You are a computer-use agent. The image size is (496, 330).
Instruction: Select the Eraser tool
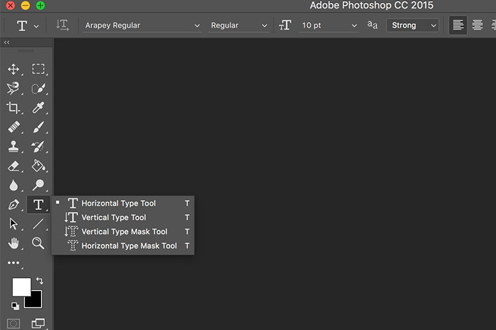13,166
